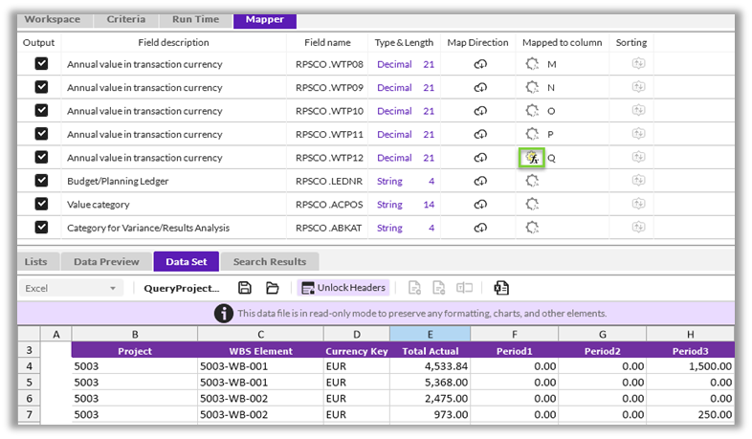
Task: Switch to the Run Time tab
Action: pos(194,19)
